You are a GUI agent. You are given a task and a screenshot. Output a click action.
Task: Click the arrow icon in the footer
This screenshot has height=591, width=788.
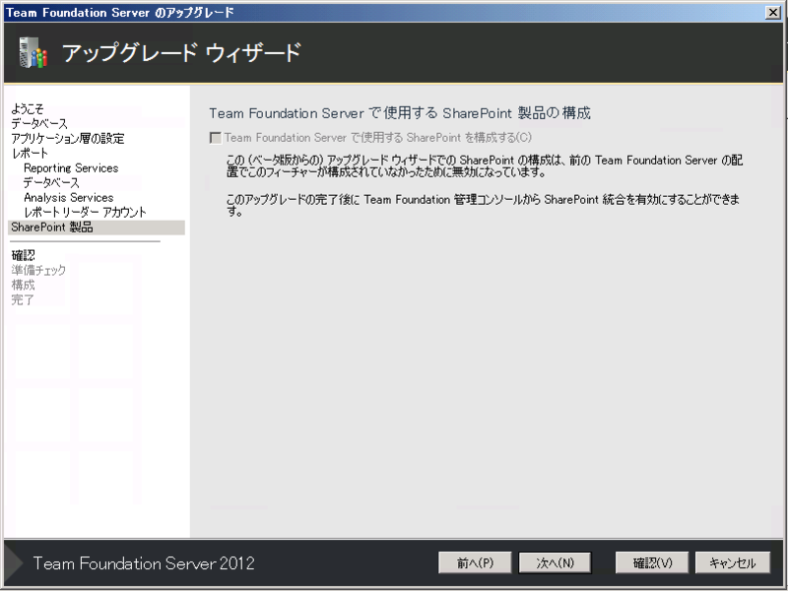click(x=14, y=562)
